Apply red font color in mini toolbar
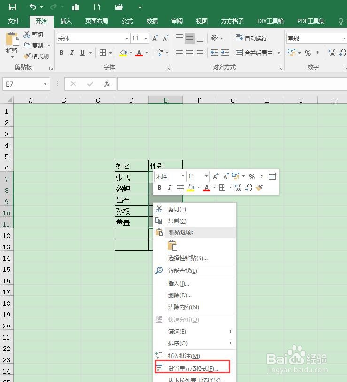347x382 pixels. (x=207, y=188)
